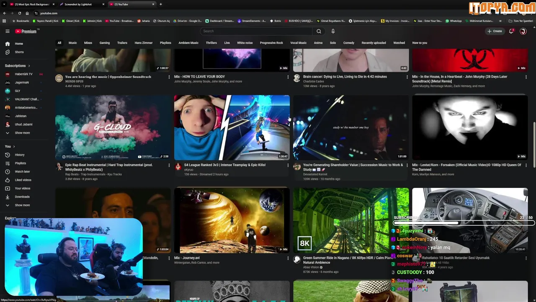
Task: Click the YouTube search field
Action: [x=256, y=31]
